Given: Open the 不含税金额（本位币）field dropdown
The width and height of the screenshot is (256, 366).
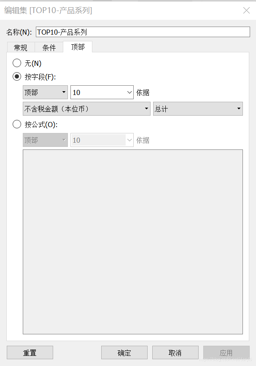Looking at the screenshot, I should (86, 108).
